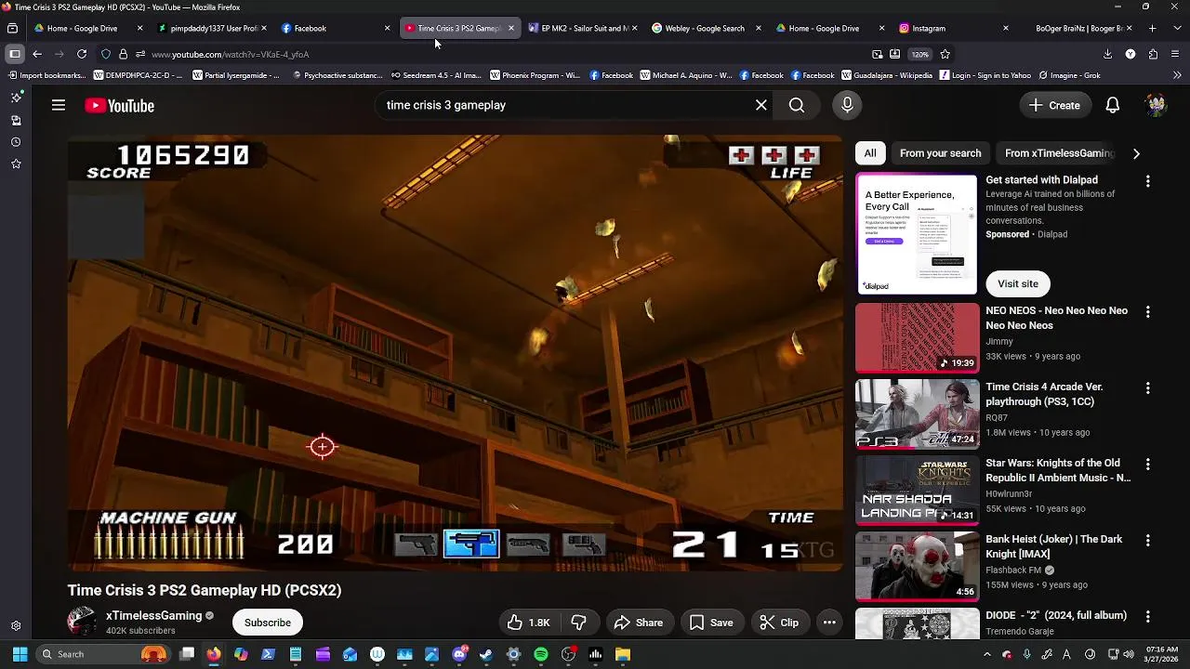
Task: Open Firefox downloads panel
Action: [x=1107, y=54]
